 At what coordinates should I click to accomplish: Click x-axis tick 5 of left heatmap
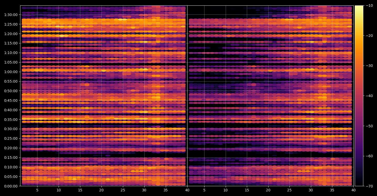pyautogui.click(x=37, y=190)
